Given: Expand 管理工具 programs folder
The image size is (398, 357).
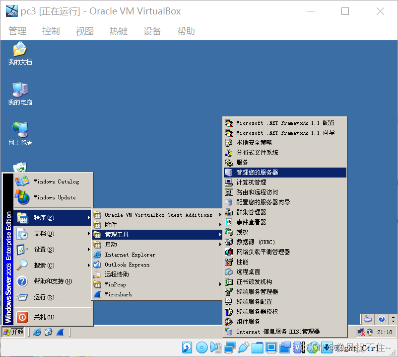Looking at the screenshot, I should point(157,235).
